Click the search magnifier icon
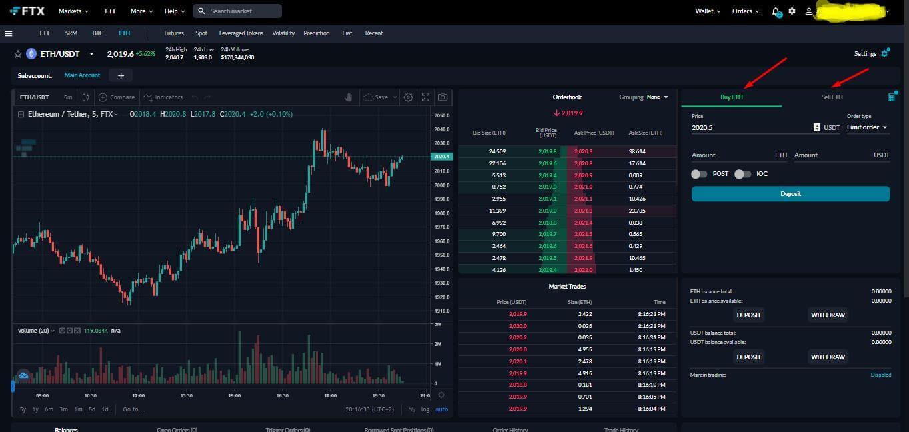909x432 pixels. click(x=201, y=11)
